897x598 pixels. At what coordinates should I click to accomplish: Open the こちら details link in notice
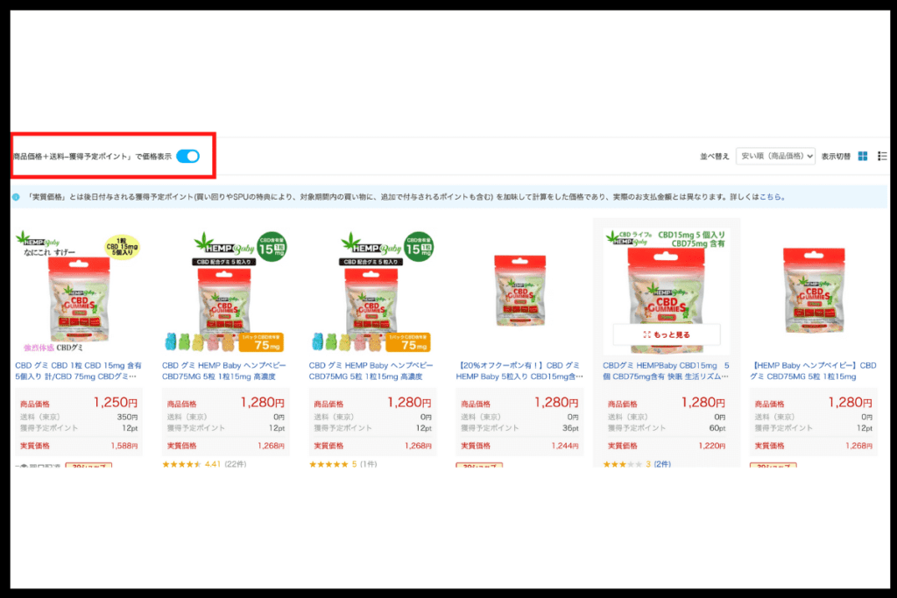(770, 197)
